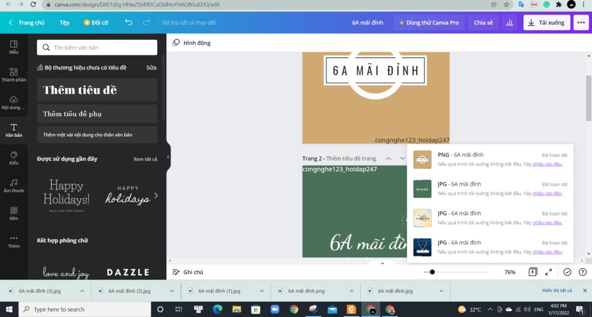
Task: Open the Tệp file menu
Action: 65,23
